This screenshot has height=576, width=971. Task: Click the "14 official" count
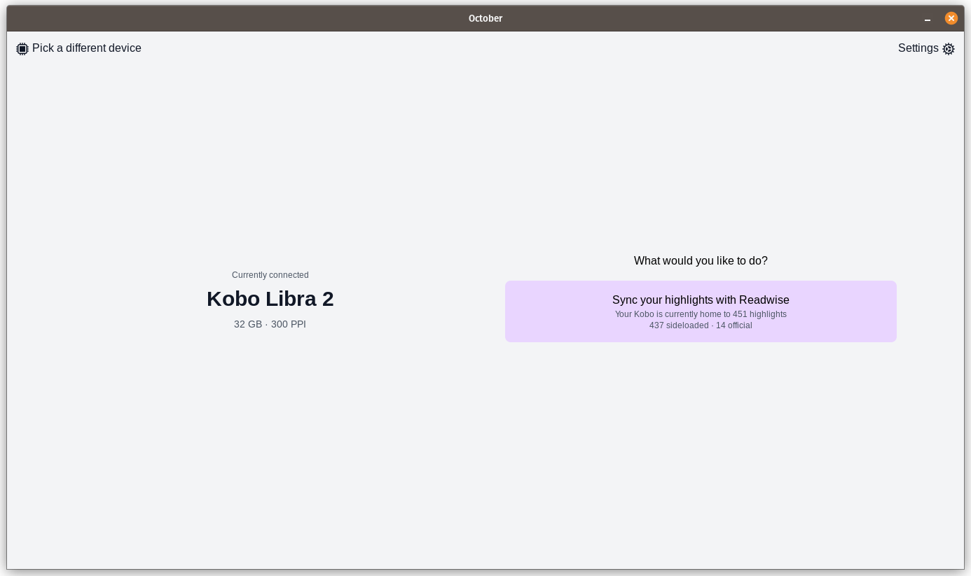734,325
